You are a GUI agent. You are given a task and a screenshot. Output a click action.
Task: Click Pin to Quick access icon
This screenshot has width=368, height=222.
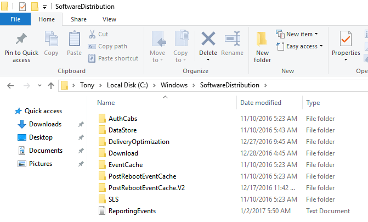coord(21,39)
